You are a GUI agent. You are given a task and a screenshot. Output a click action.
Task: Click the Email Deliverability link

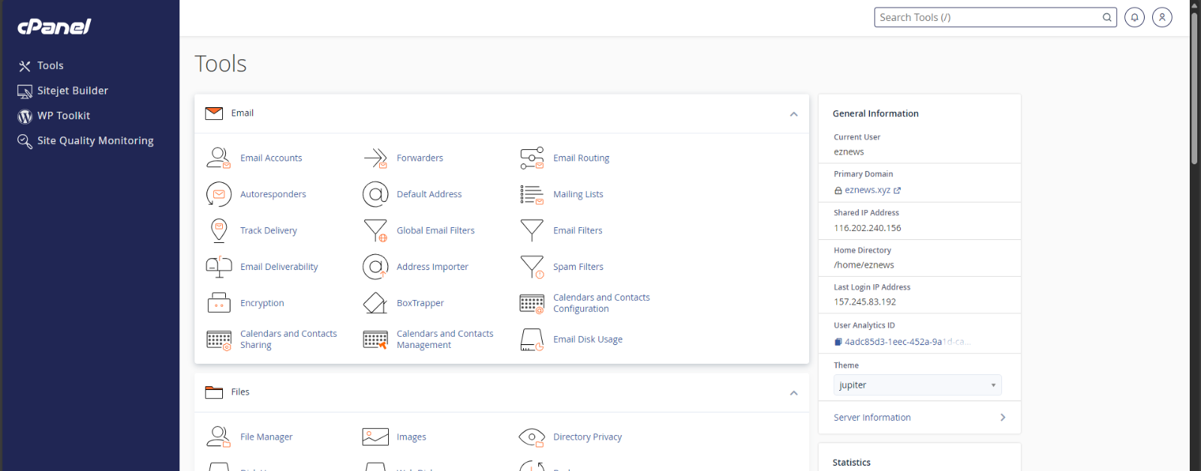pos(279,267)
